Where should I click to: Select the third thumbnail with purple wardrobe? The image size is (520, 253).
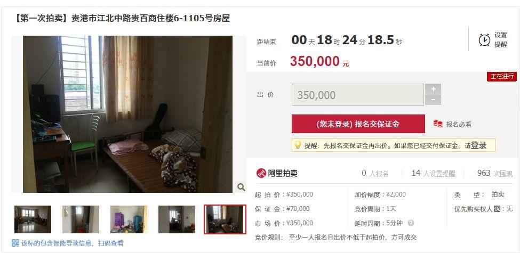pyautogui.click(x=129, y=219)
